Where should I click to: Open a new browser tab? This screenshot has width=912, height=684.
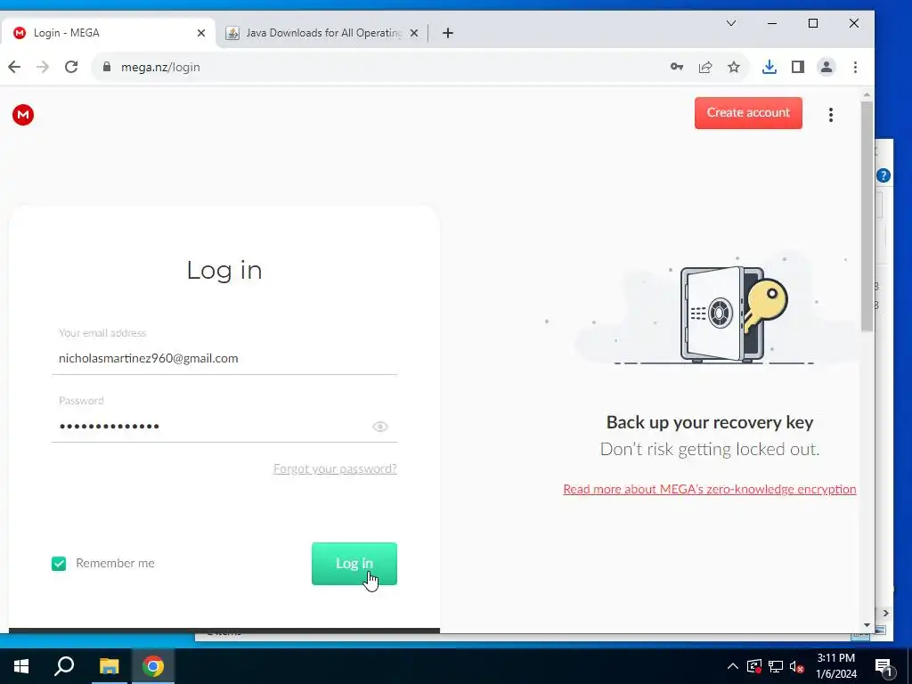[447, 33]
